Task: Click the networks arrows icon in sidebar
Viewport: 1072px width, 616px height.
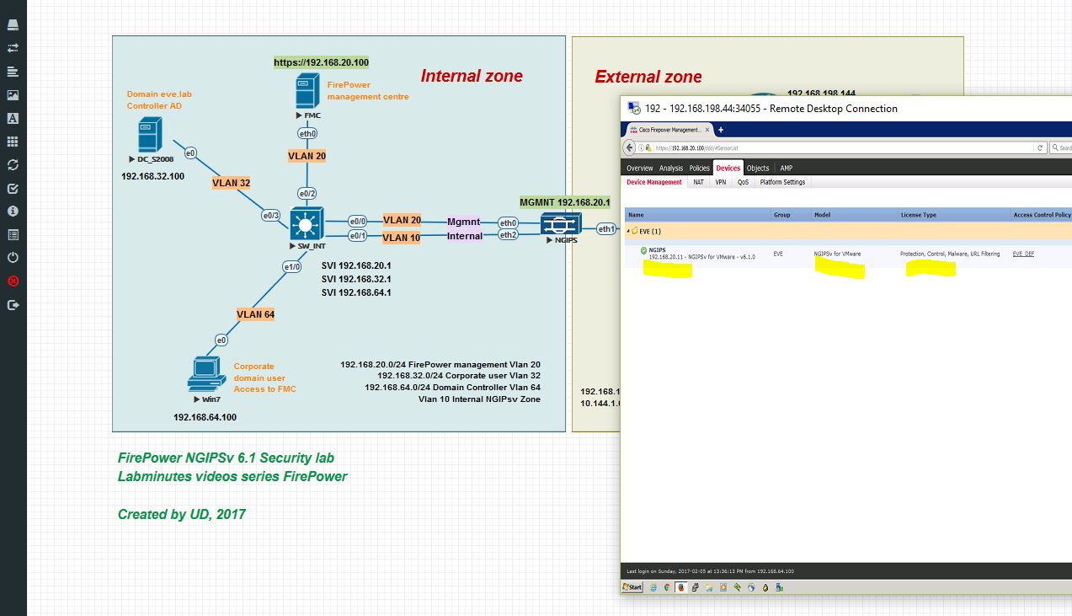Action: 13,48
